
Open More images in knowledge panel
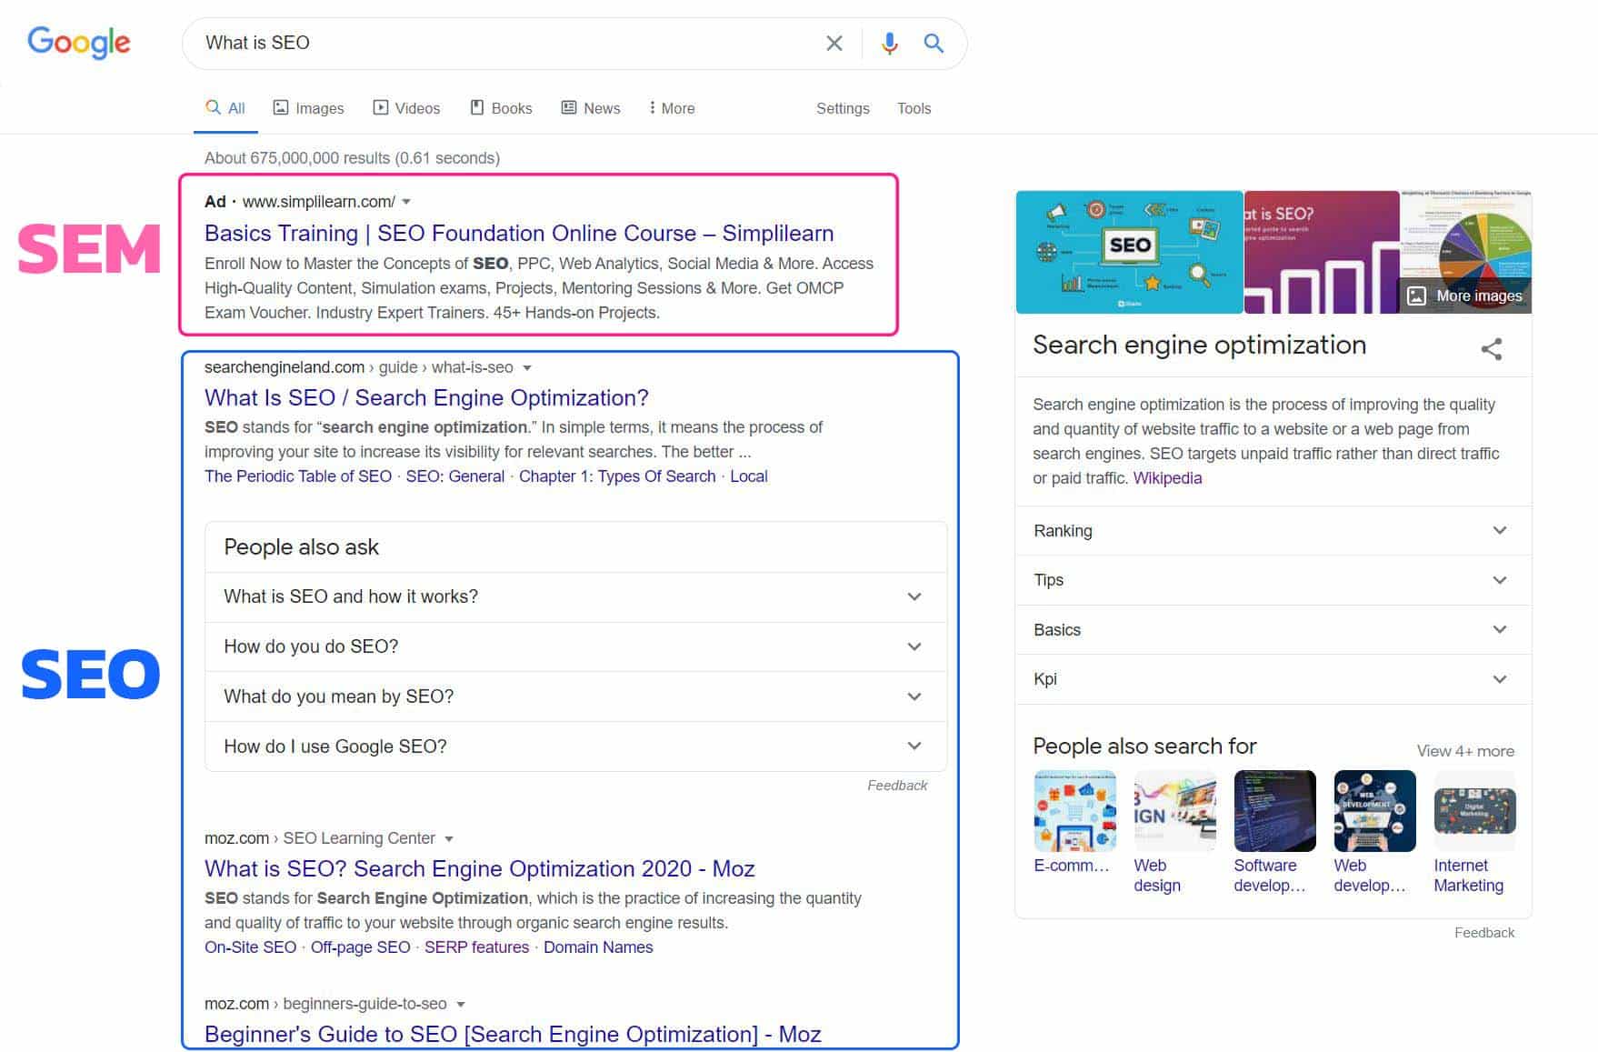[1464, 296]
